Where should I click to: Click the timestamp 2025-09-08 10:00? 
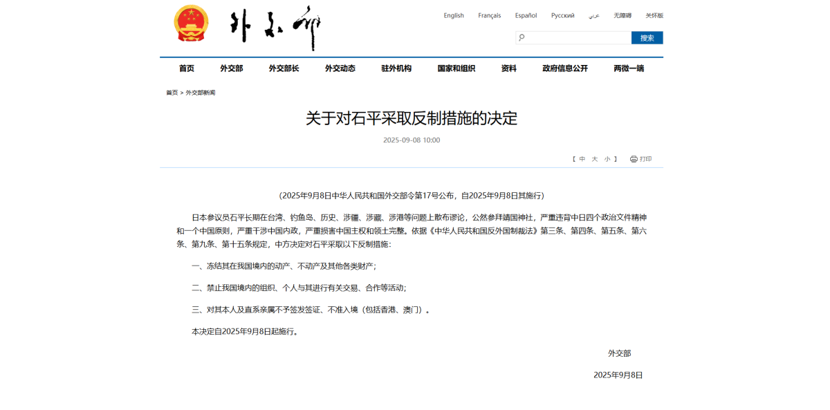412,140
